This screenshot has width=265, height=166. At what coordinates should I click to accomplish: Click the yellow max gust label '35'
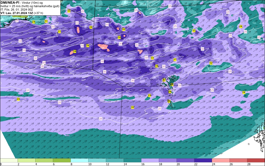69,11
